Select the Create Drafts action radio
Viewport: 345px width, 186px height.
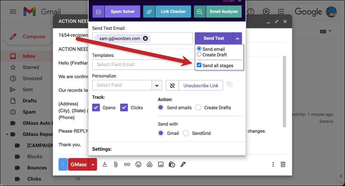pyautogui.click(x=198, y=107)
